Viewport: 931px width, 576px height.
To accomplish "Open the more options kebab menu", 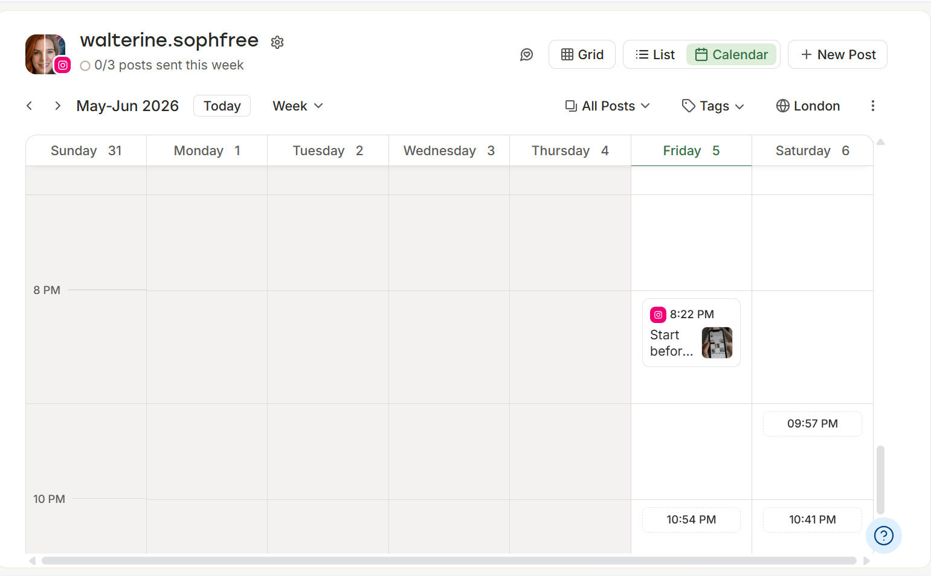I will tap(873, 106).
